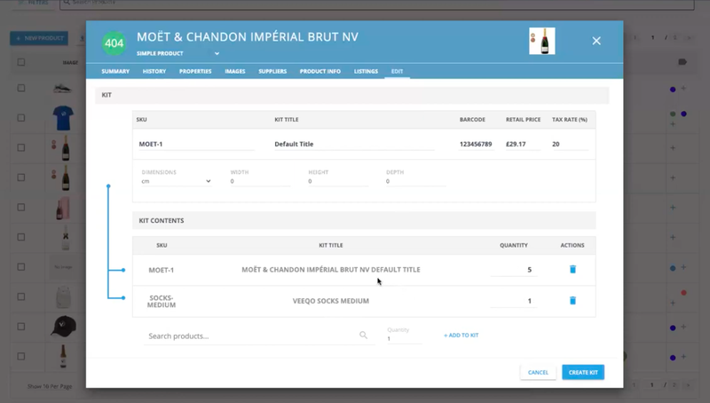The width and height of the screenshot is (710, 403).
Task: Tick checkbox beside sneaker product row
Action: [x=21, y=88]
